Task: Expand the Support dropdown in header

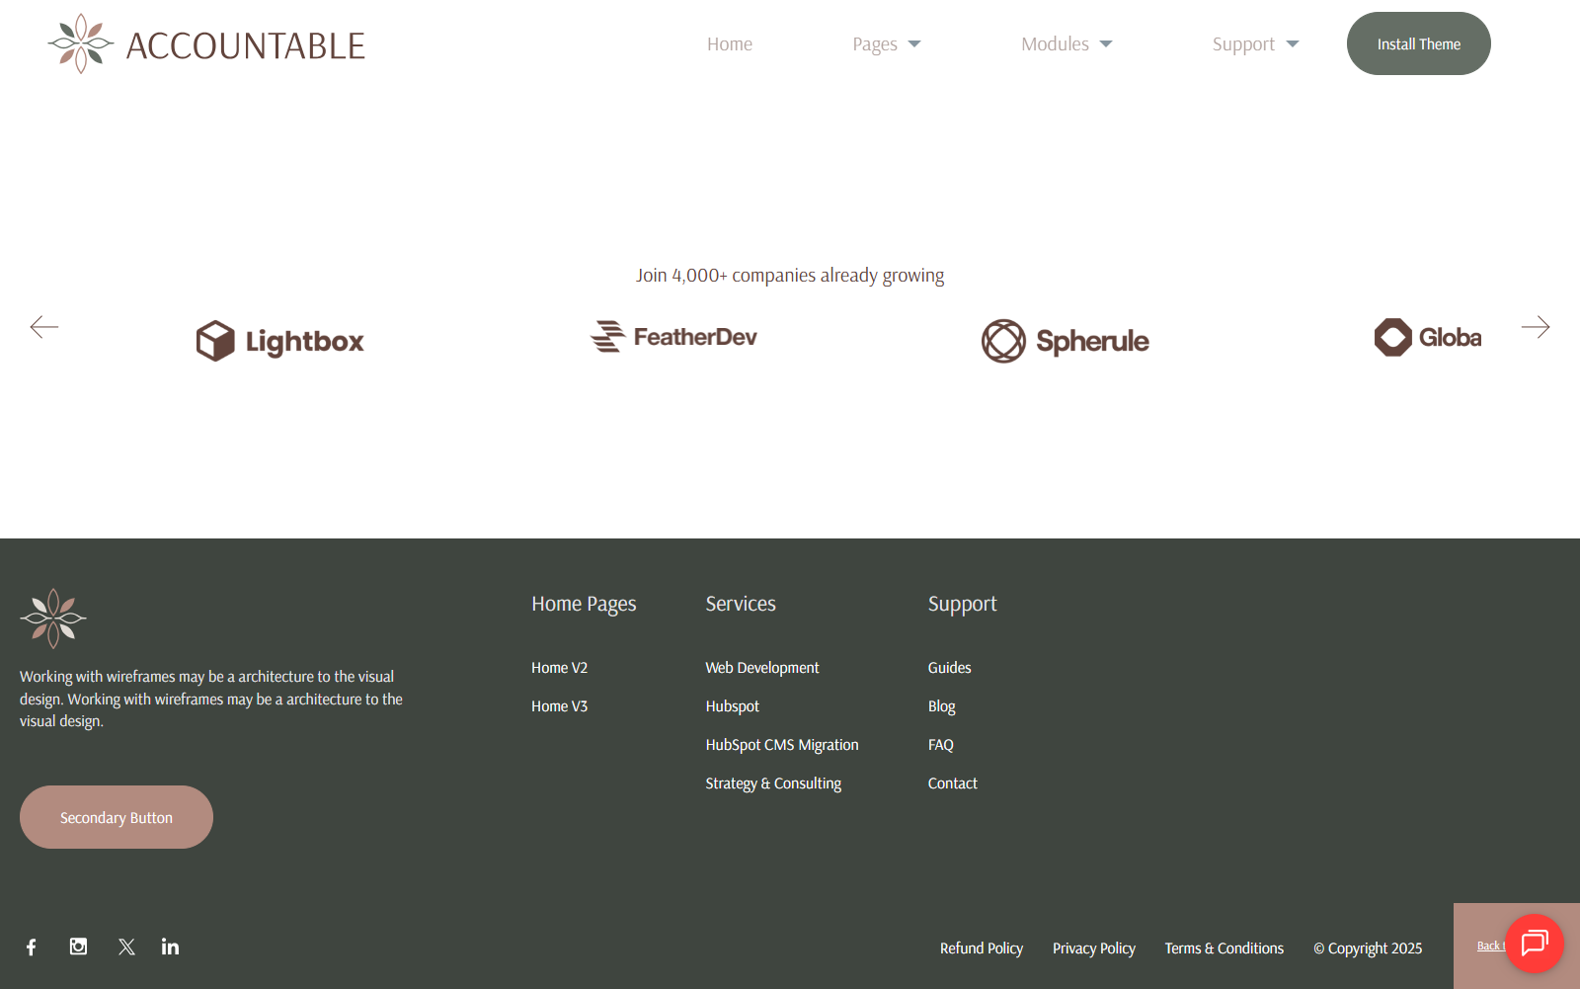Action: pyautogui.click(x=1254, y=44)
